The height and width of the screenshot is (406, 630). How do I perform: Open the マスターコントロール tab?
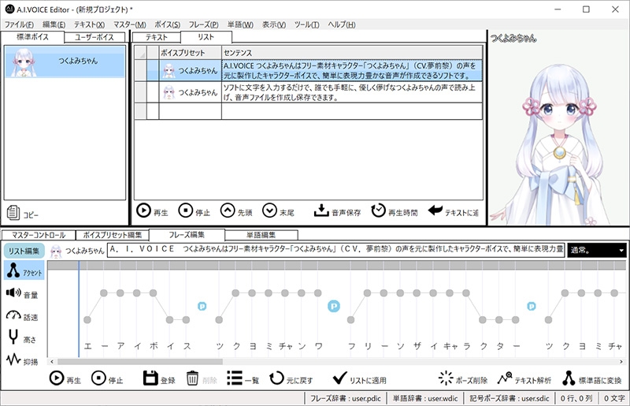click(39, 235)
